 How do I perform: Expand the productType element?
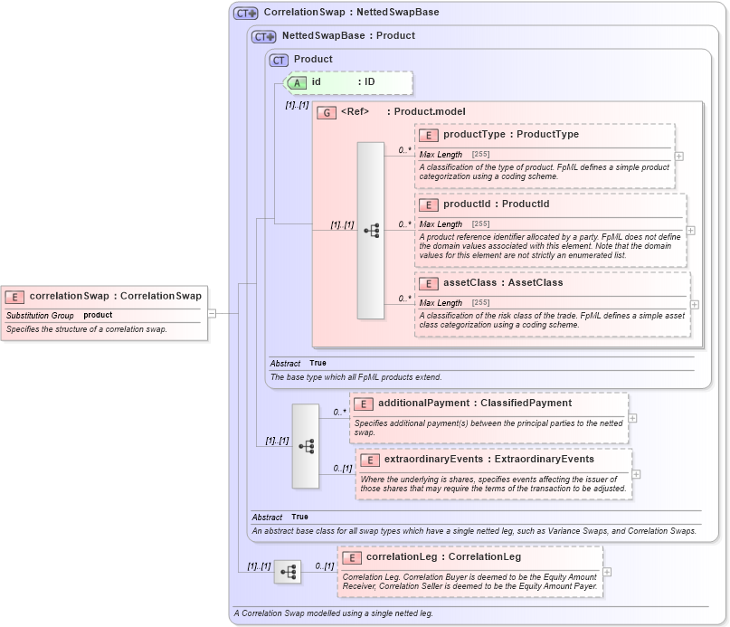click(679, 157)
